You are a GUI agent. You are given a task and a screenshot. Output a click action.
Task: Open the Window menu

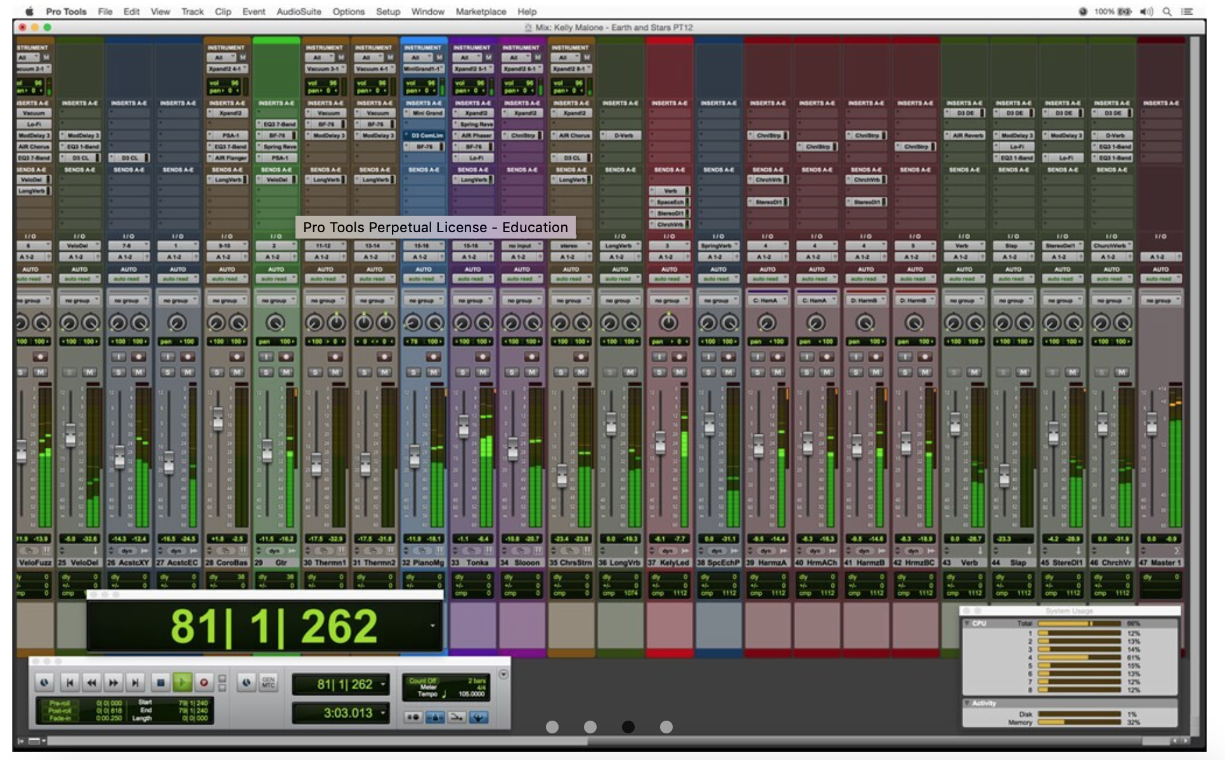428,11
